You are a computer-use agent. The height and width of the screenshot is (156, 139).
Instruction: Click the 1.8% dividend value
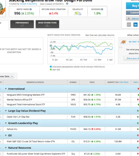(x=97, y=13)
